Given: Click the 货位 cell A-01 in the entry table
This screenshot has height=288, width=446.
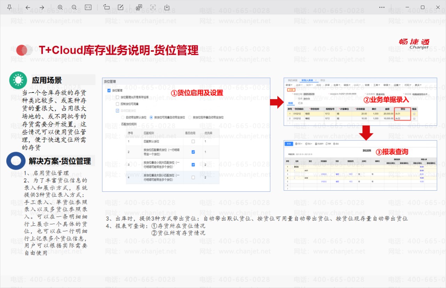Looking at the screenshot, I should 402,114.
